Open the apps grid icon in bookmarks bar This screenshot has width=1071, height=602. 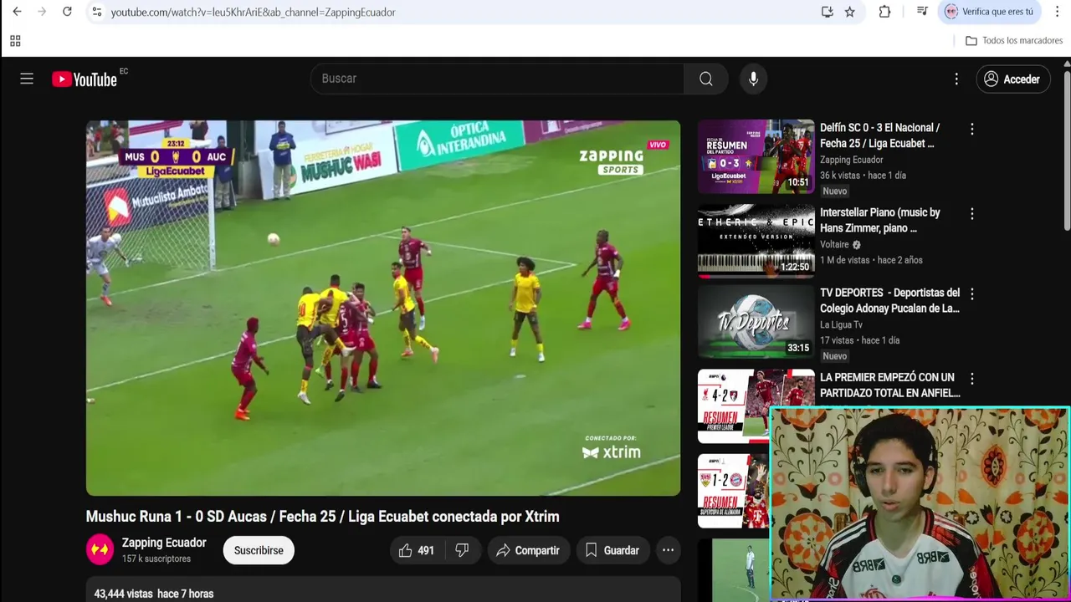pyautogui.click(x=15, y=41)
